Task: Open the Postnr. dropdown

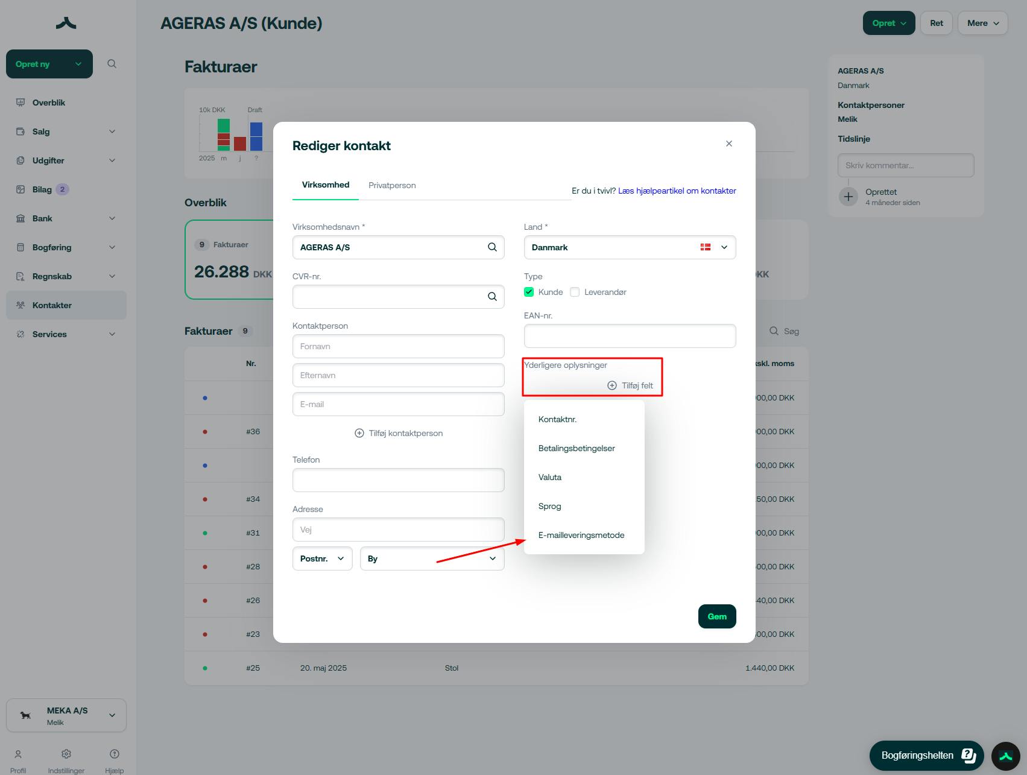Action: point(323,558)
